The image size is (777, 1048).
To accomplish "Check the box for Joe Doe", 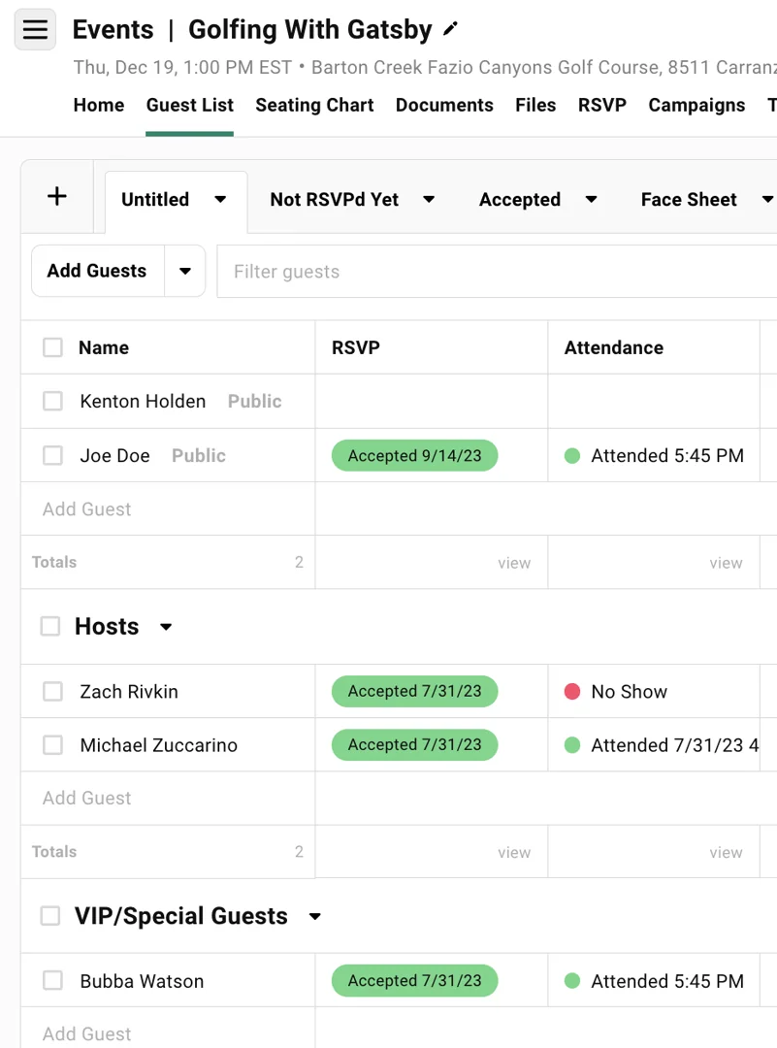I will point(52,456).
